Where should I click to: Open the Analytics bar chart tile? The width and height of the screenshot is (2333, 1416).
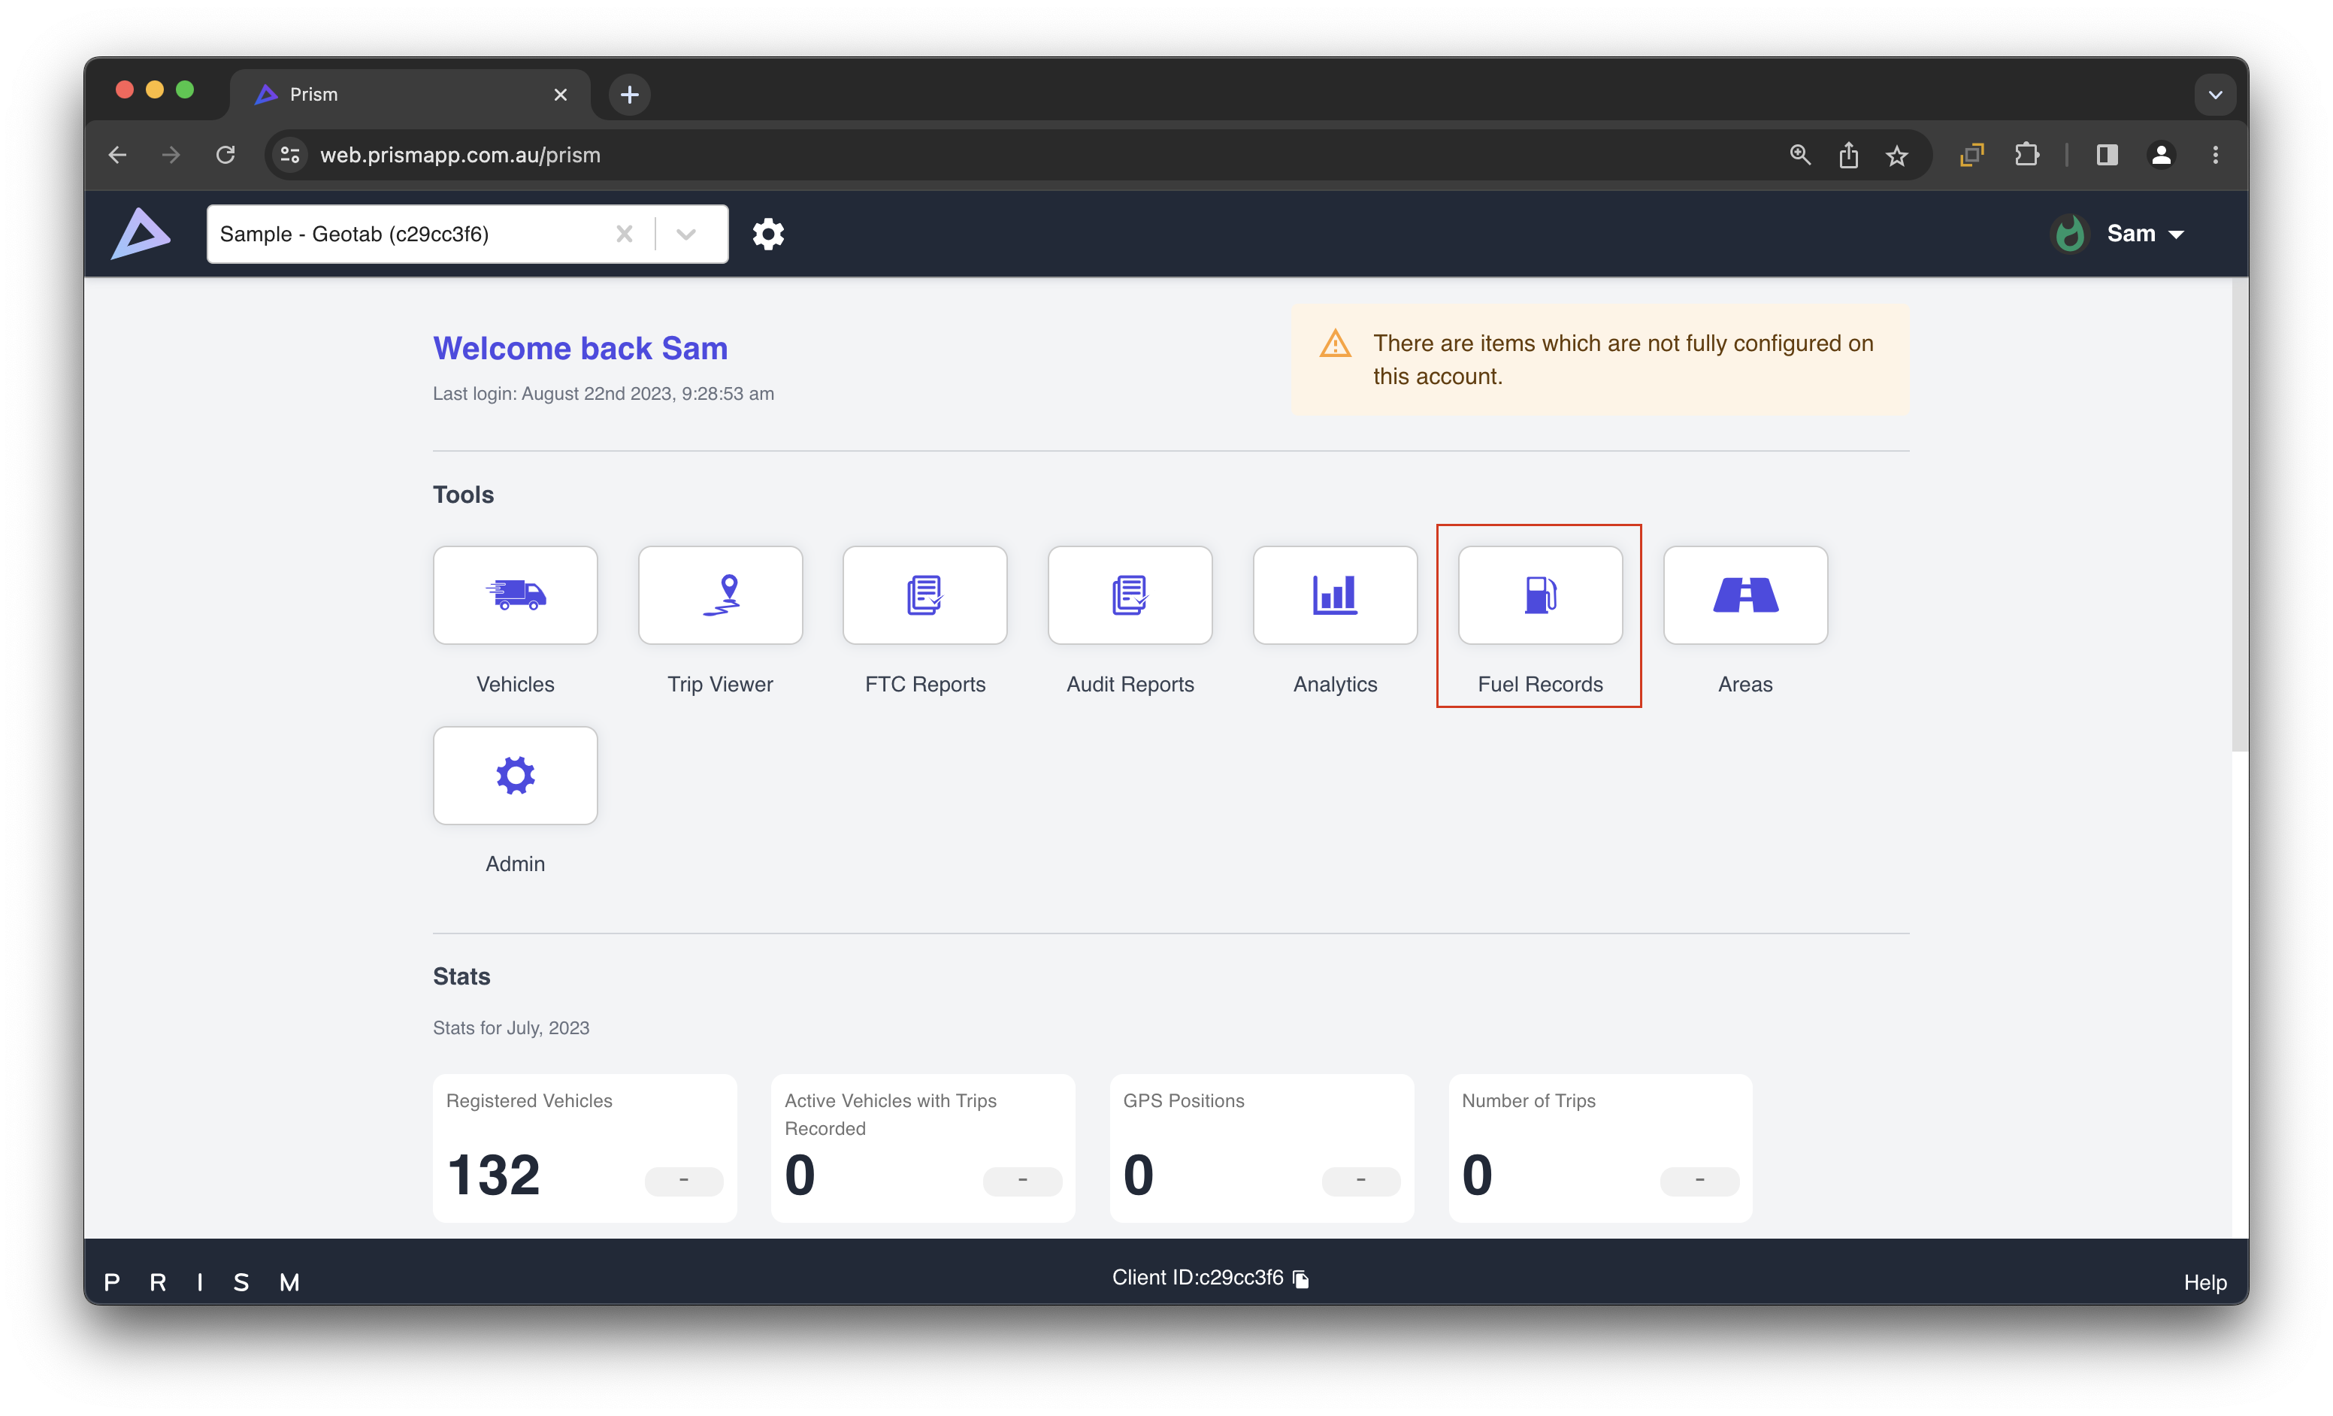point(1334,595)
